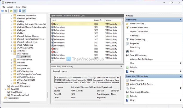Close the Event 5858 preview pane

click(x=121, y=66)
